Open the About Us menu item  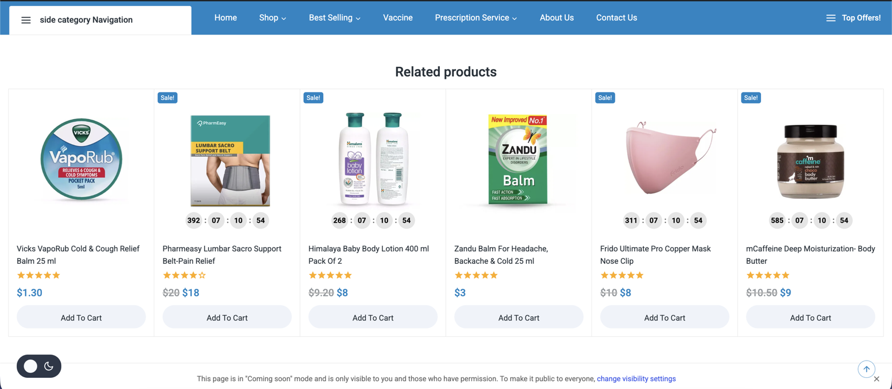(x=556, y=18)
